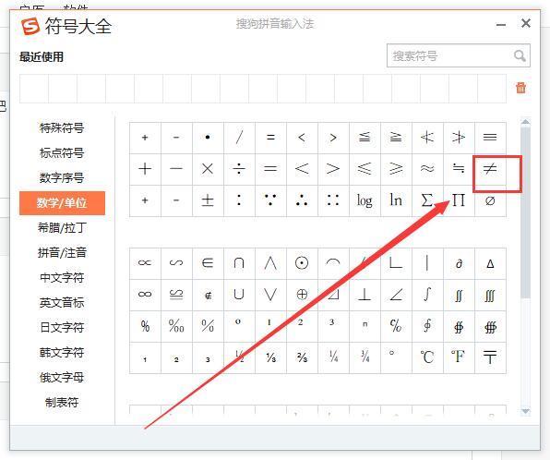Insert the angle symbol ∠
550x460 pixels.
click(x=396, y=295)
